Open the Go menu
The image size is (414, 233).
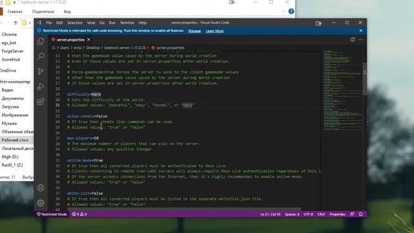(102, 23)
